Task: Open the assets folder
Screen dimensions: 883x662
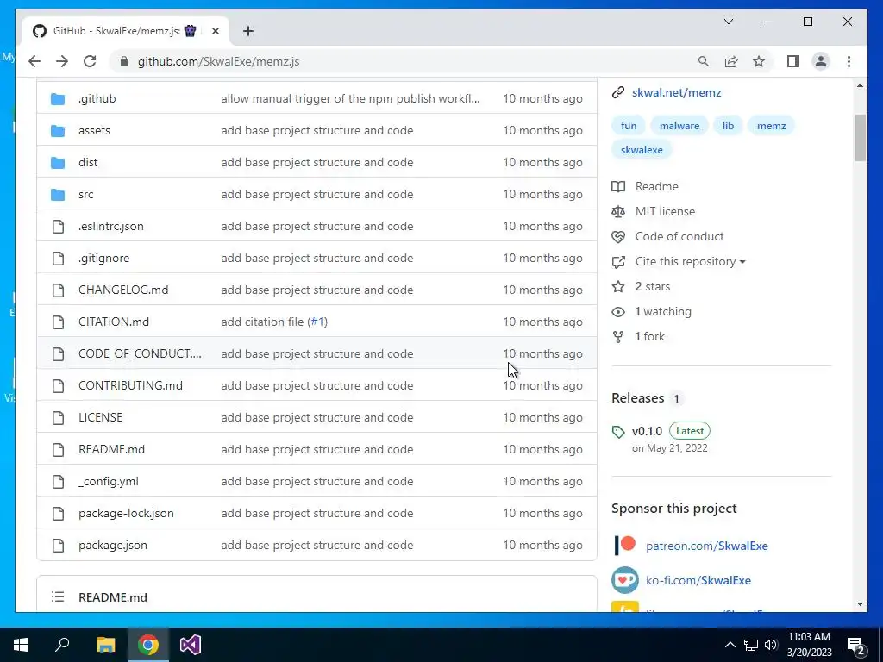Action: pos(94,131)
